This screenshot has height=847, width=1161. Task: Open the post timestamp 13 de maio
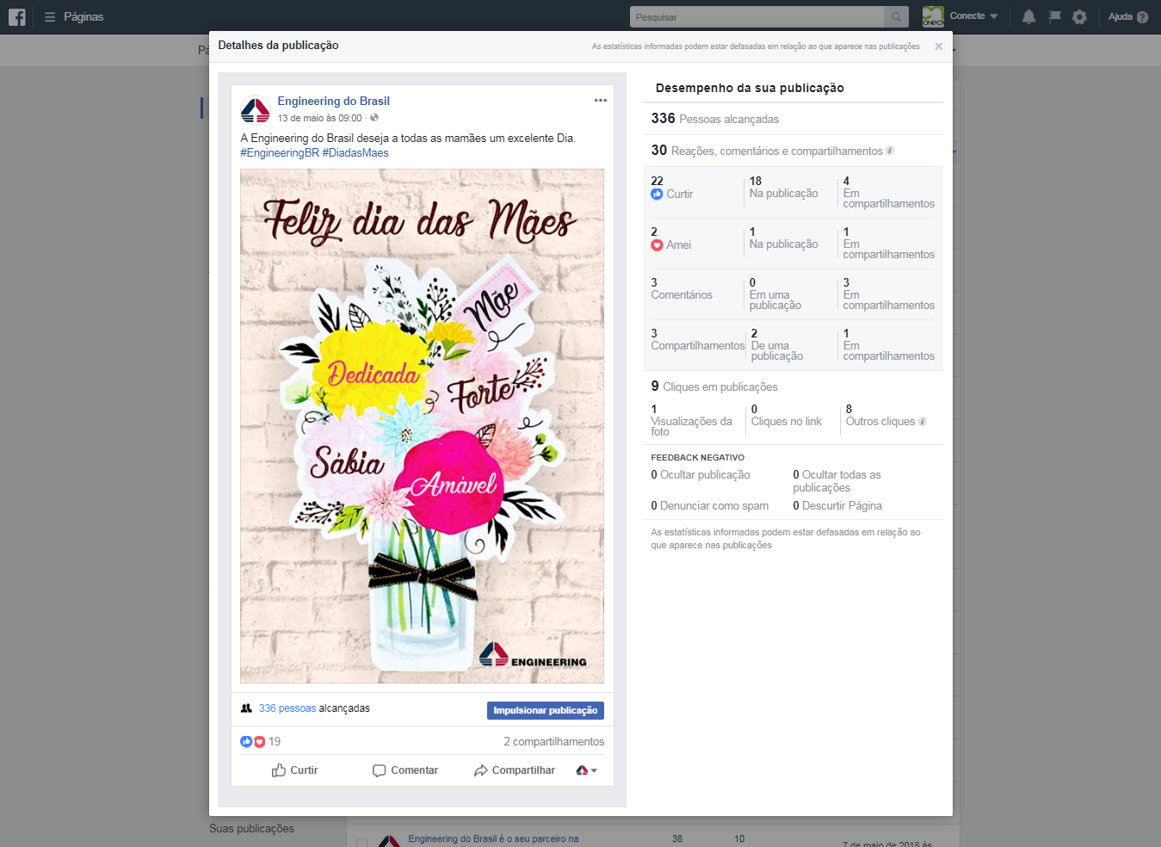pos(319,119)
